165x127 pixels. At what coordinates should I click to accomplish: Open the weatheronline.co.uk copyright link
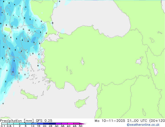click(143, 125)
